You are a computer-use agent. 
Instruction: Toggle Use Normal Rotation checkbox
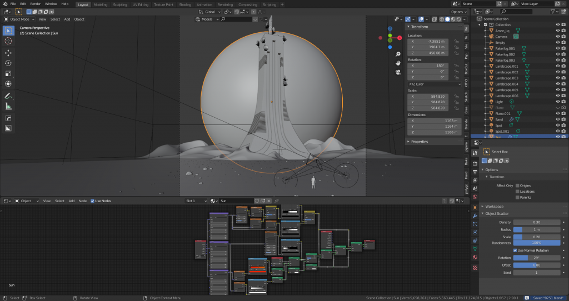click(515, 250)
